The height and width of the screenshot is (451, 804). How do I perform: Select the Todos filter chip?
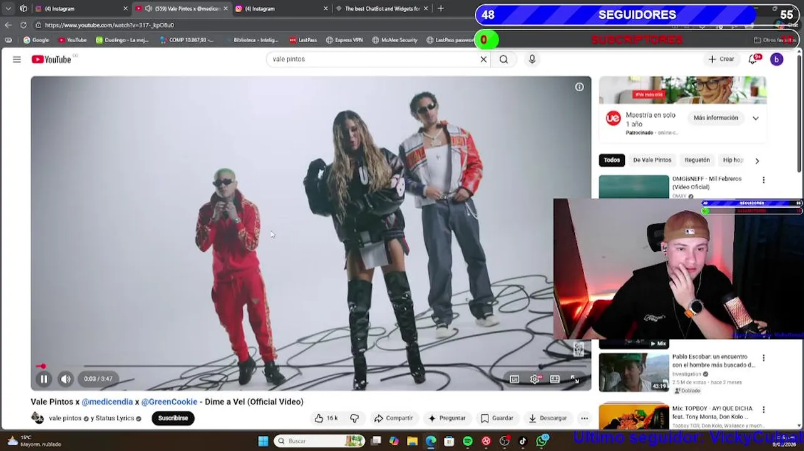tap(612, 160)
